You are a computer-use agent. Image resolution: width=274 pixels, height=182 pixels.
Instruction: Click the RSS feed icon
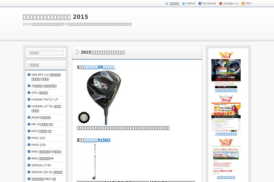click(243, 4)
